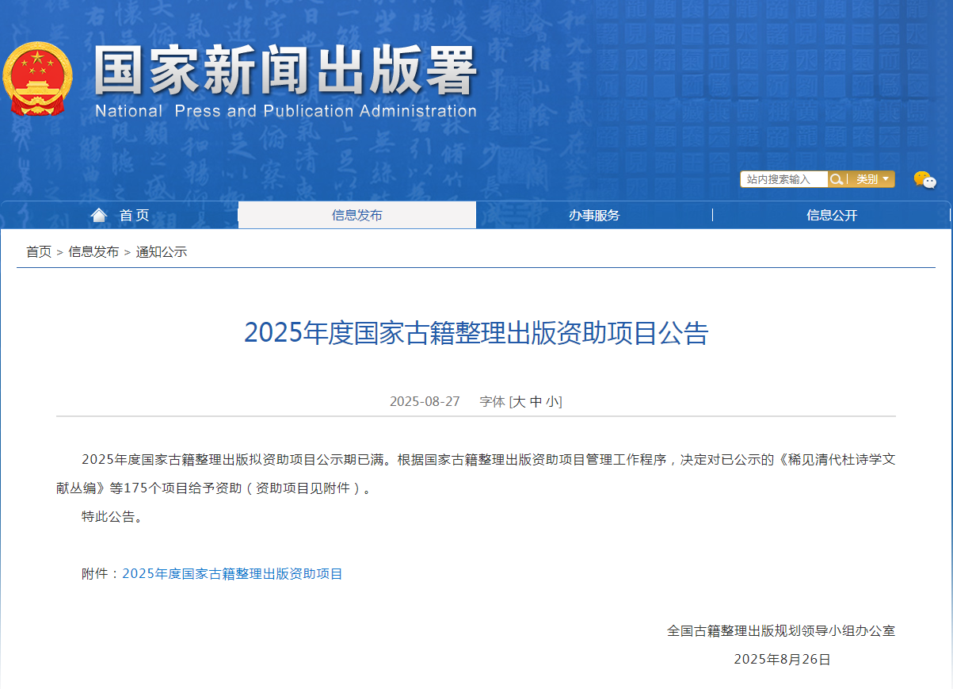Click 首页 in the breadcrumb trail
Screen dimensions: 953x689
pos(39,252)
